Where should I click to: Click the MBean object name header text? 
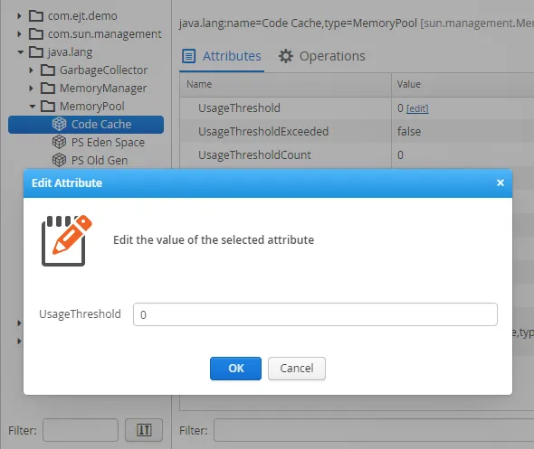click(357, 23)
